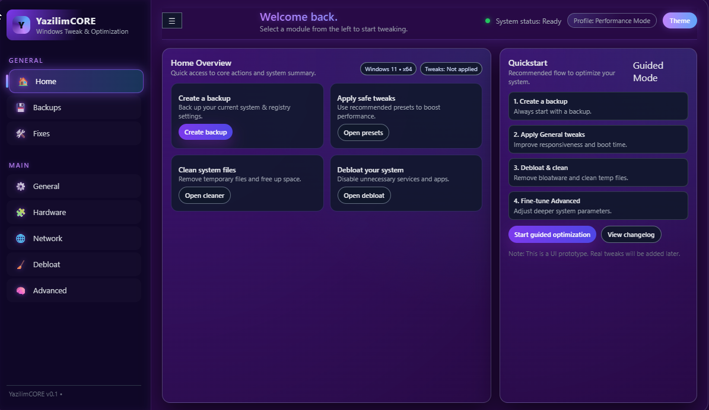Viewport: 709px width, 410px height.
Task: Toggle the app Theme
Action: 679,20
